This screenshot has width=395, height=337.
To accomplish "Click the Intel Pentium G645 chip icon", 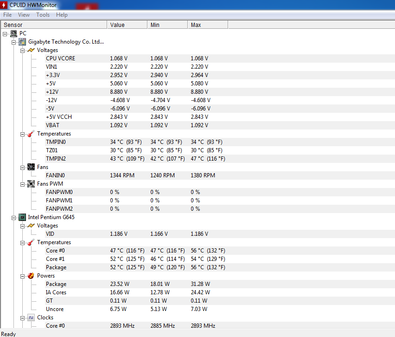I will pos(22,217).
